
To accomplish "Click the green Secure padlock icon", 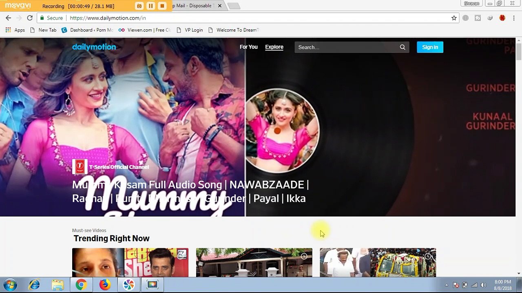I will coord(41,18).
